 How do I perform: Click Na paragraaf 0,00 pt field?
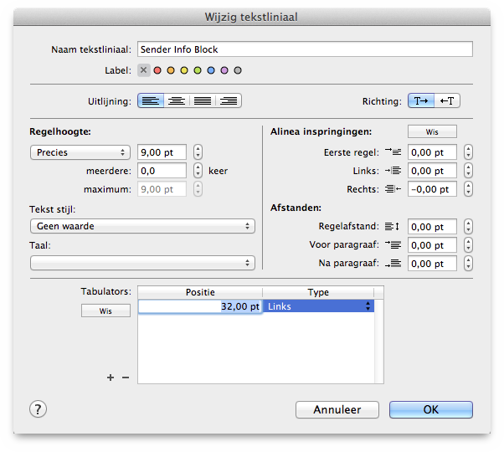click(x=432, y=264)
